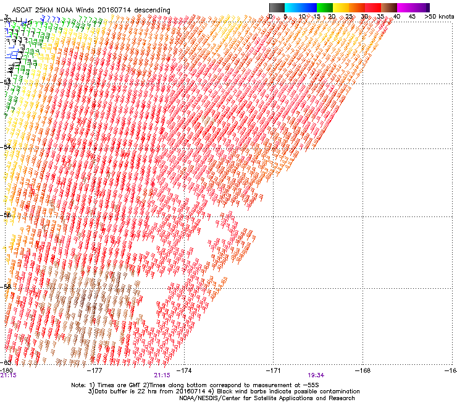Click the '19:34' purple time label

pyautogui.click(x=316, y=375)
